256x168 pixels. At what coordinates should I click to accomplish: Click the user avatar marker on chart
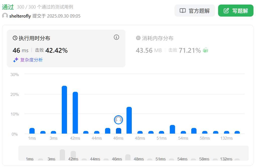point(118,120)
